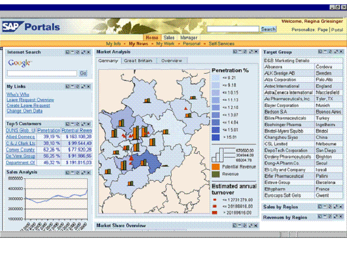Screen dimensions: 347x260
Task: Refresh the Sales by Region portlet
Action: point(330,207)
